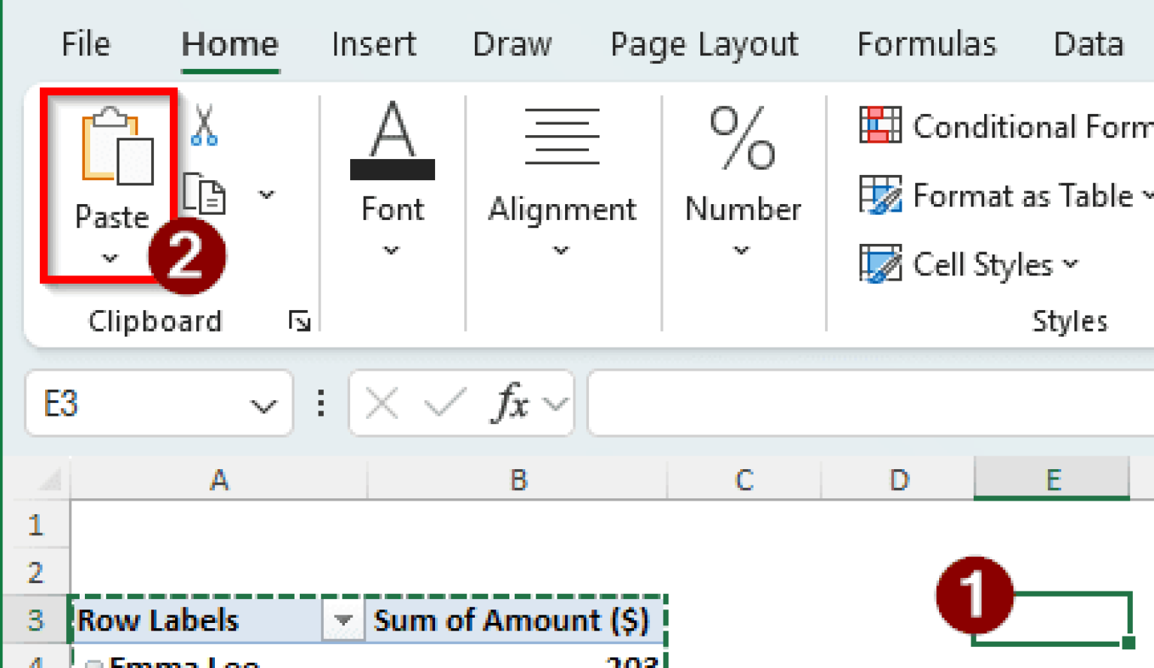This screenshot has width=1154, height=668.
Task: Open the Row Labels filter dropdown
Action: click(x=343, y=621)
